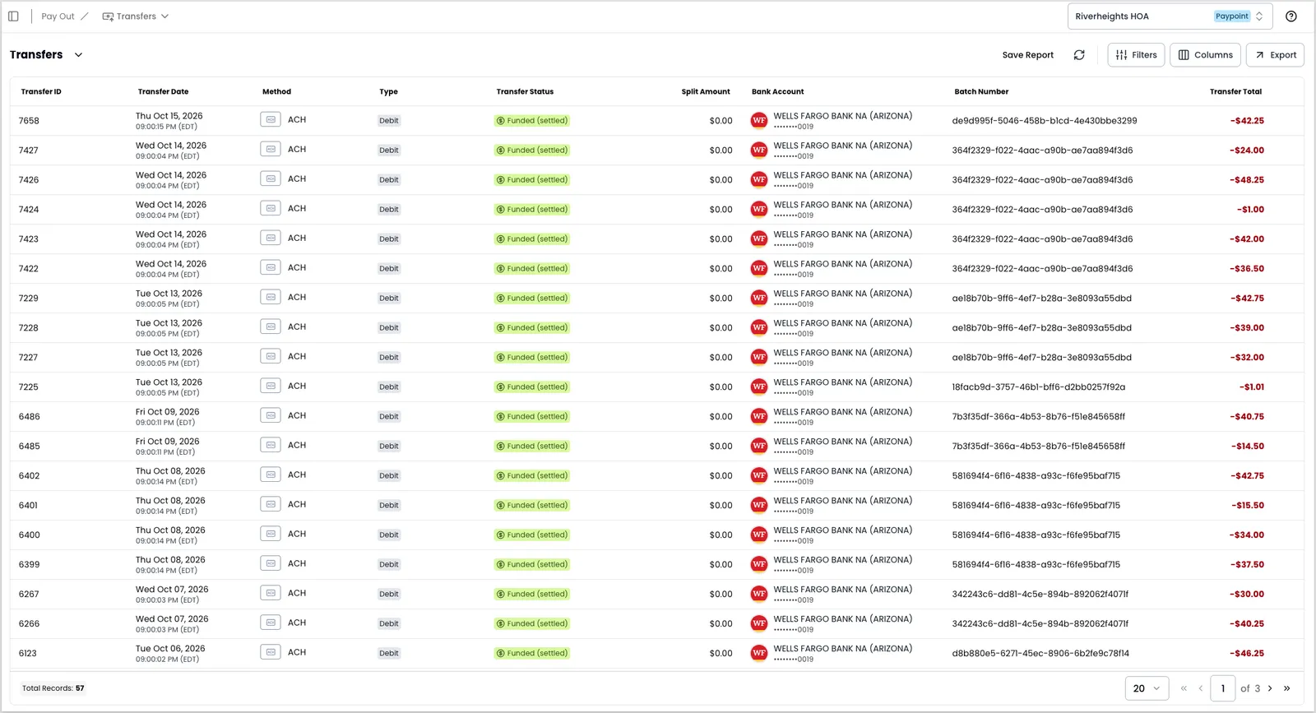Sort by Transfer Total column header
Screen dimensions: 1316x713
click(1235, 92)
